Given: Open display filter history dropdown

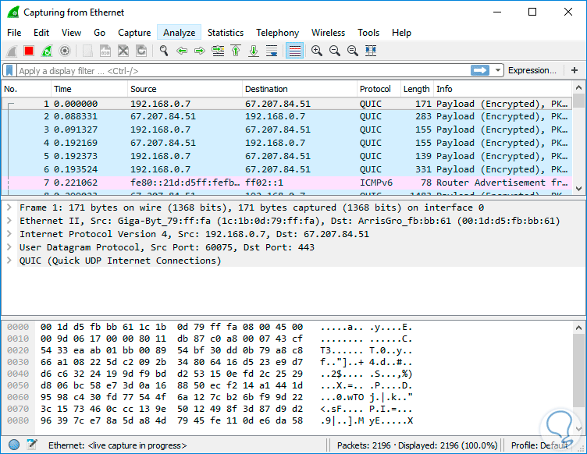Looking at the screenshot, I should (498, 70).
